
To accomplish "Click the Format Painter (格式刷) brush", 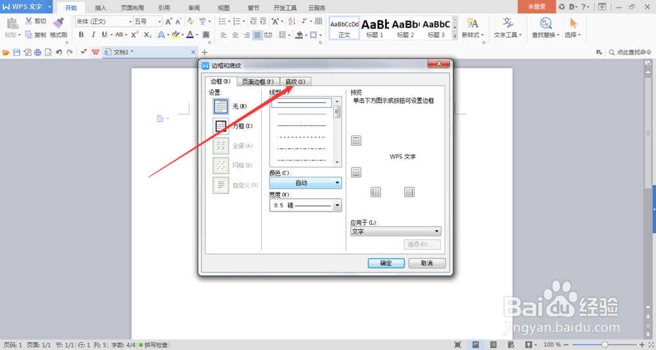I will pos(58,22).
